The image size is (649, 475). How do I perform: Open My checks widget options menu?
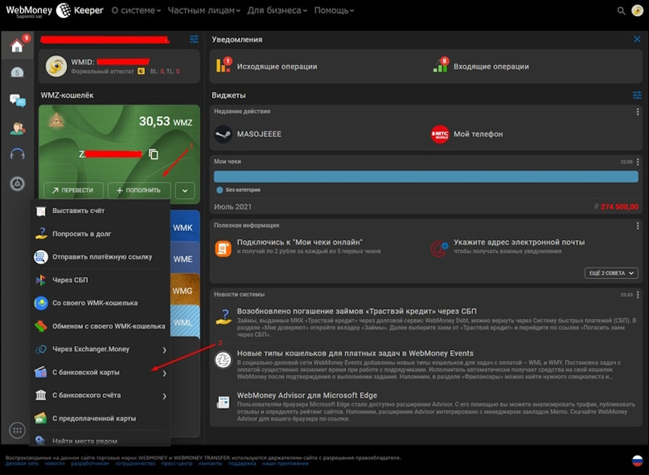click(x=637, y=162)
